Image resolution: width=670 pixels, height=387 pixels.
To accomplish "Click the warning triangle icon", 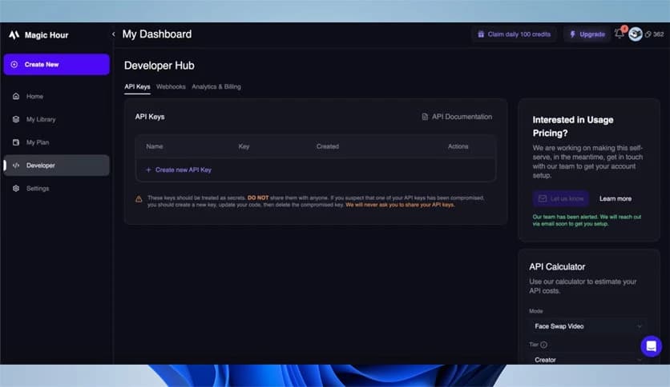I will point(139,199).
